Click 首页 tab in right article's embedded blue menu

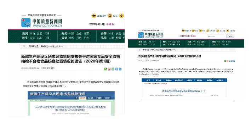148,80
